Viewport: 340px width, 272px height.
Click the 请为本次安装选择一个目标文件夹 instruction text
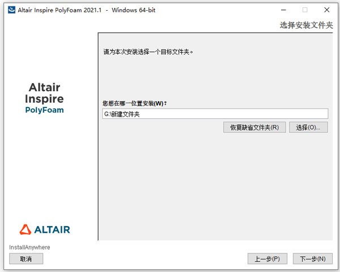click(x=148, y=52)
